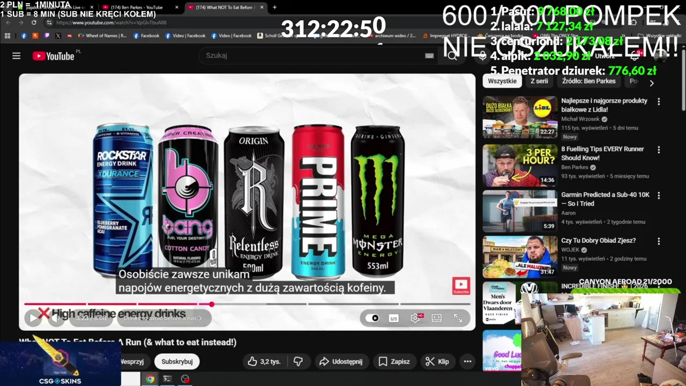This screenshot has width=686, height=386.
Task: Create a clip with the Klip scissors button
Action: 437,362
